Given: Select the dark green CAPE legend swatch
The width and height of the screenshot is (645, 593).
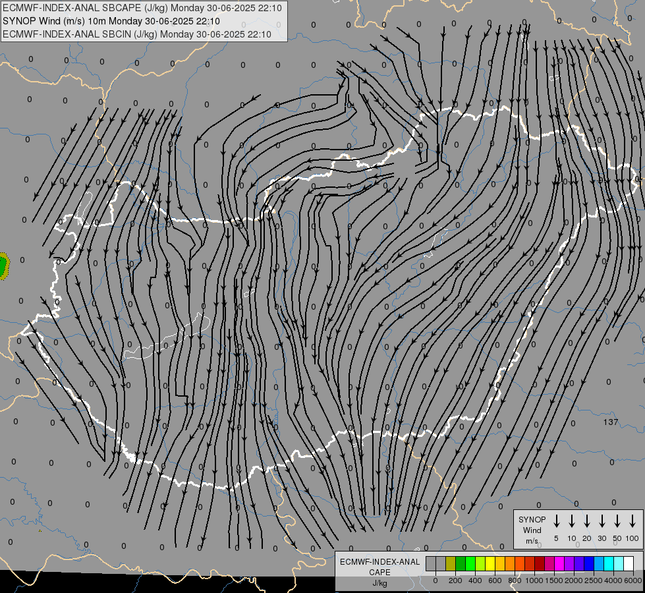Looking at the screenshot, I should pyautogui.click(x=461, y=564).
